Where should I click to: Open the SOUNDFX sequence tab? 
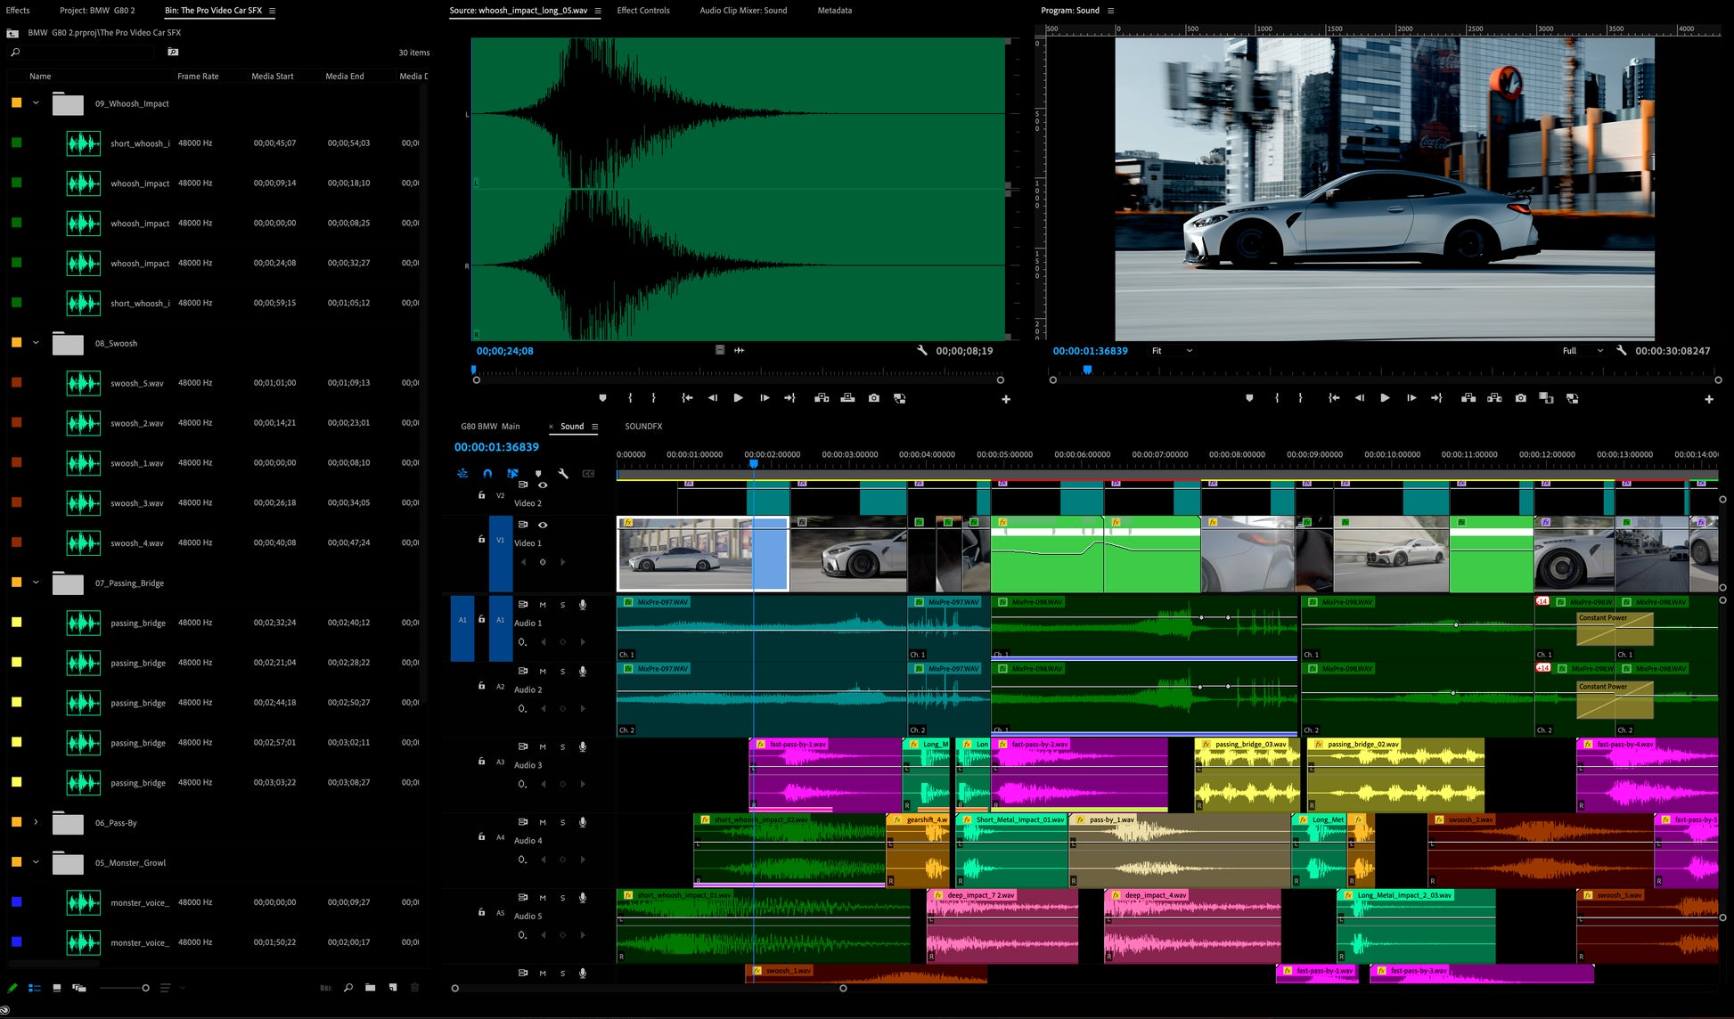(x=643, y=427)
